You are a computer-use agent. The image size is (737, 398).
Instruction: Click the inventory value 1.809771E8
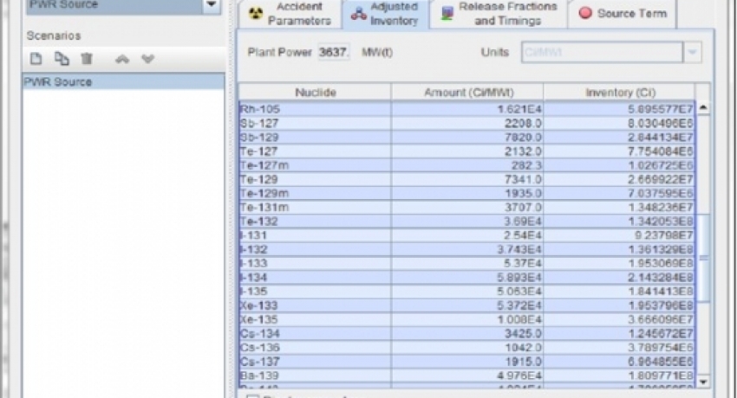661,376
